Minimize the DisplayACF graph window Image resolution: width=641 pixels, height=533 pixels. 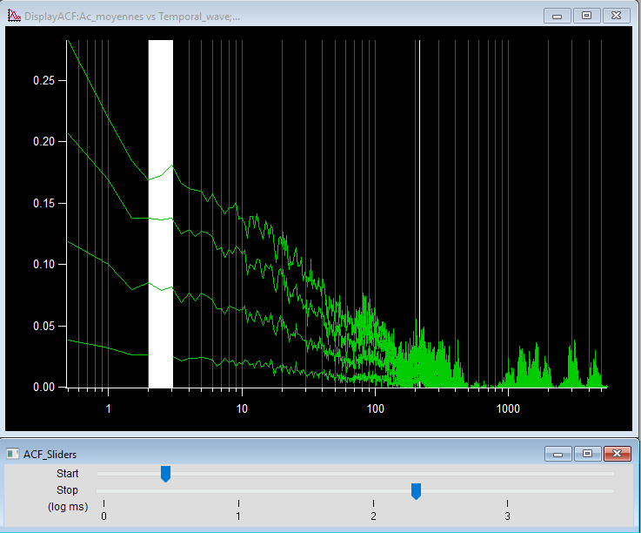[557, 16]
